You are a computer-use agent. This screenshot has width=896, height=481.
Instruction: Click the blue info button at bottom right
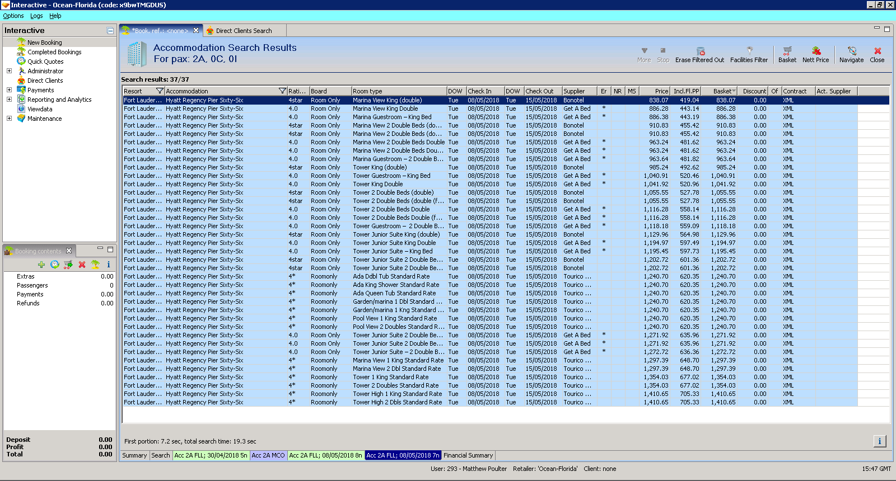(879, 441)
